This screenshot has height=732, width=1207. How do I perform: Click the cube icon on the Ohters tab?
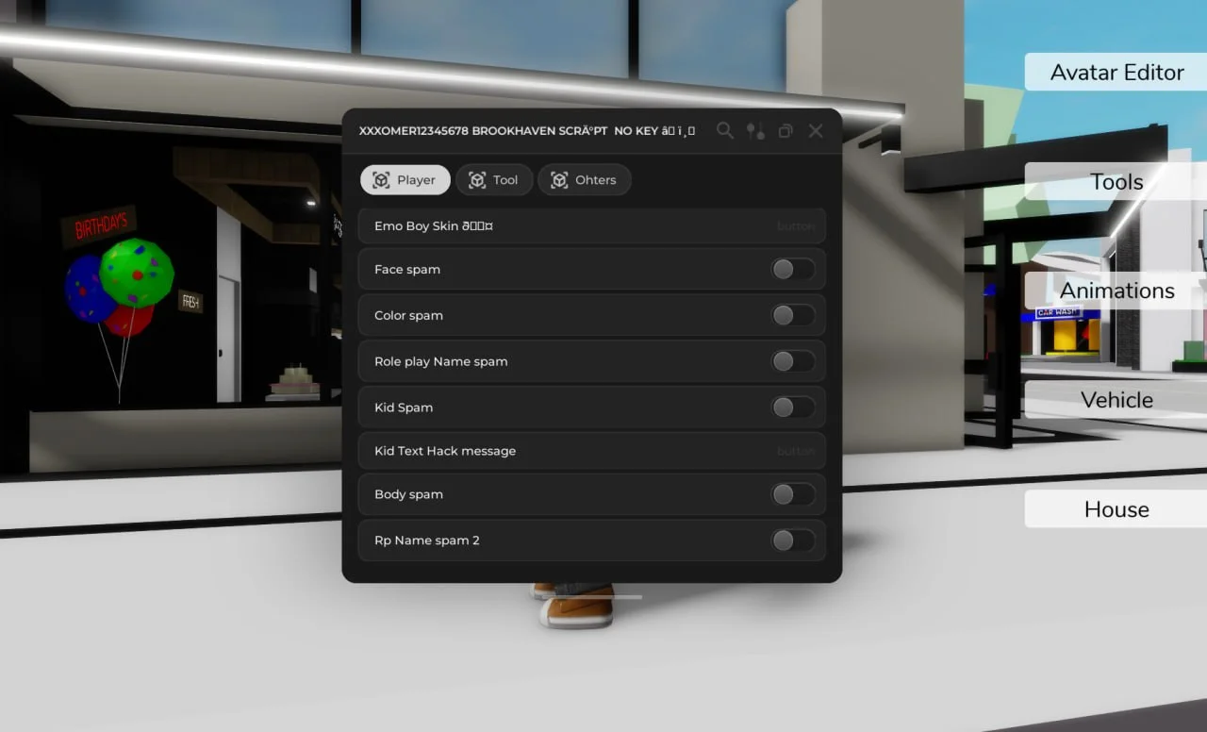(559, 180)
